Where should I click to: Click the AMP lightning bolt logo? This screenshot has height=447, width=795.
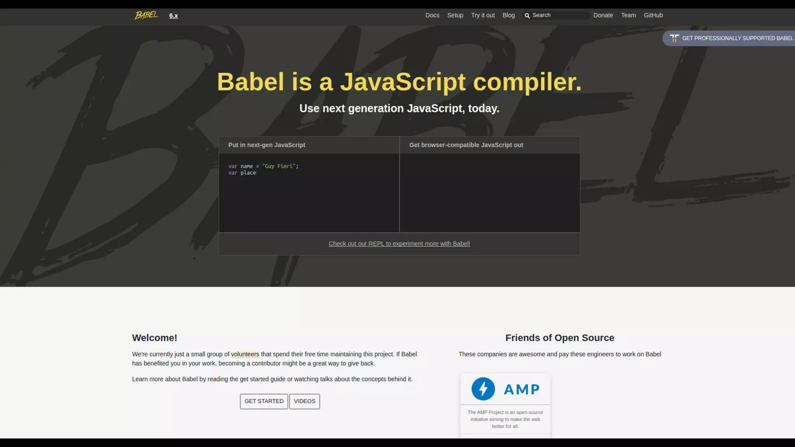pyautogui.click(x=483, y=389)
